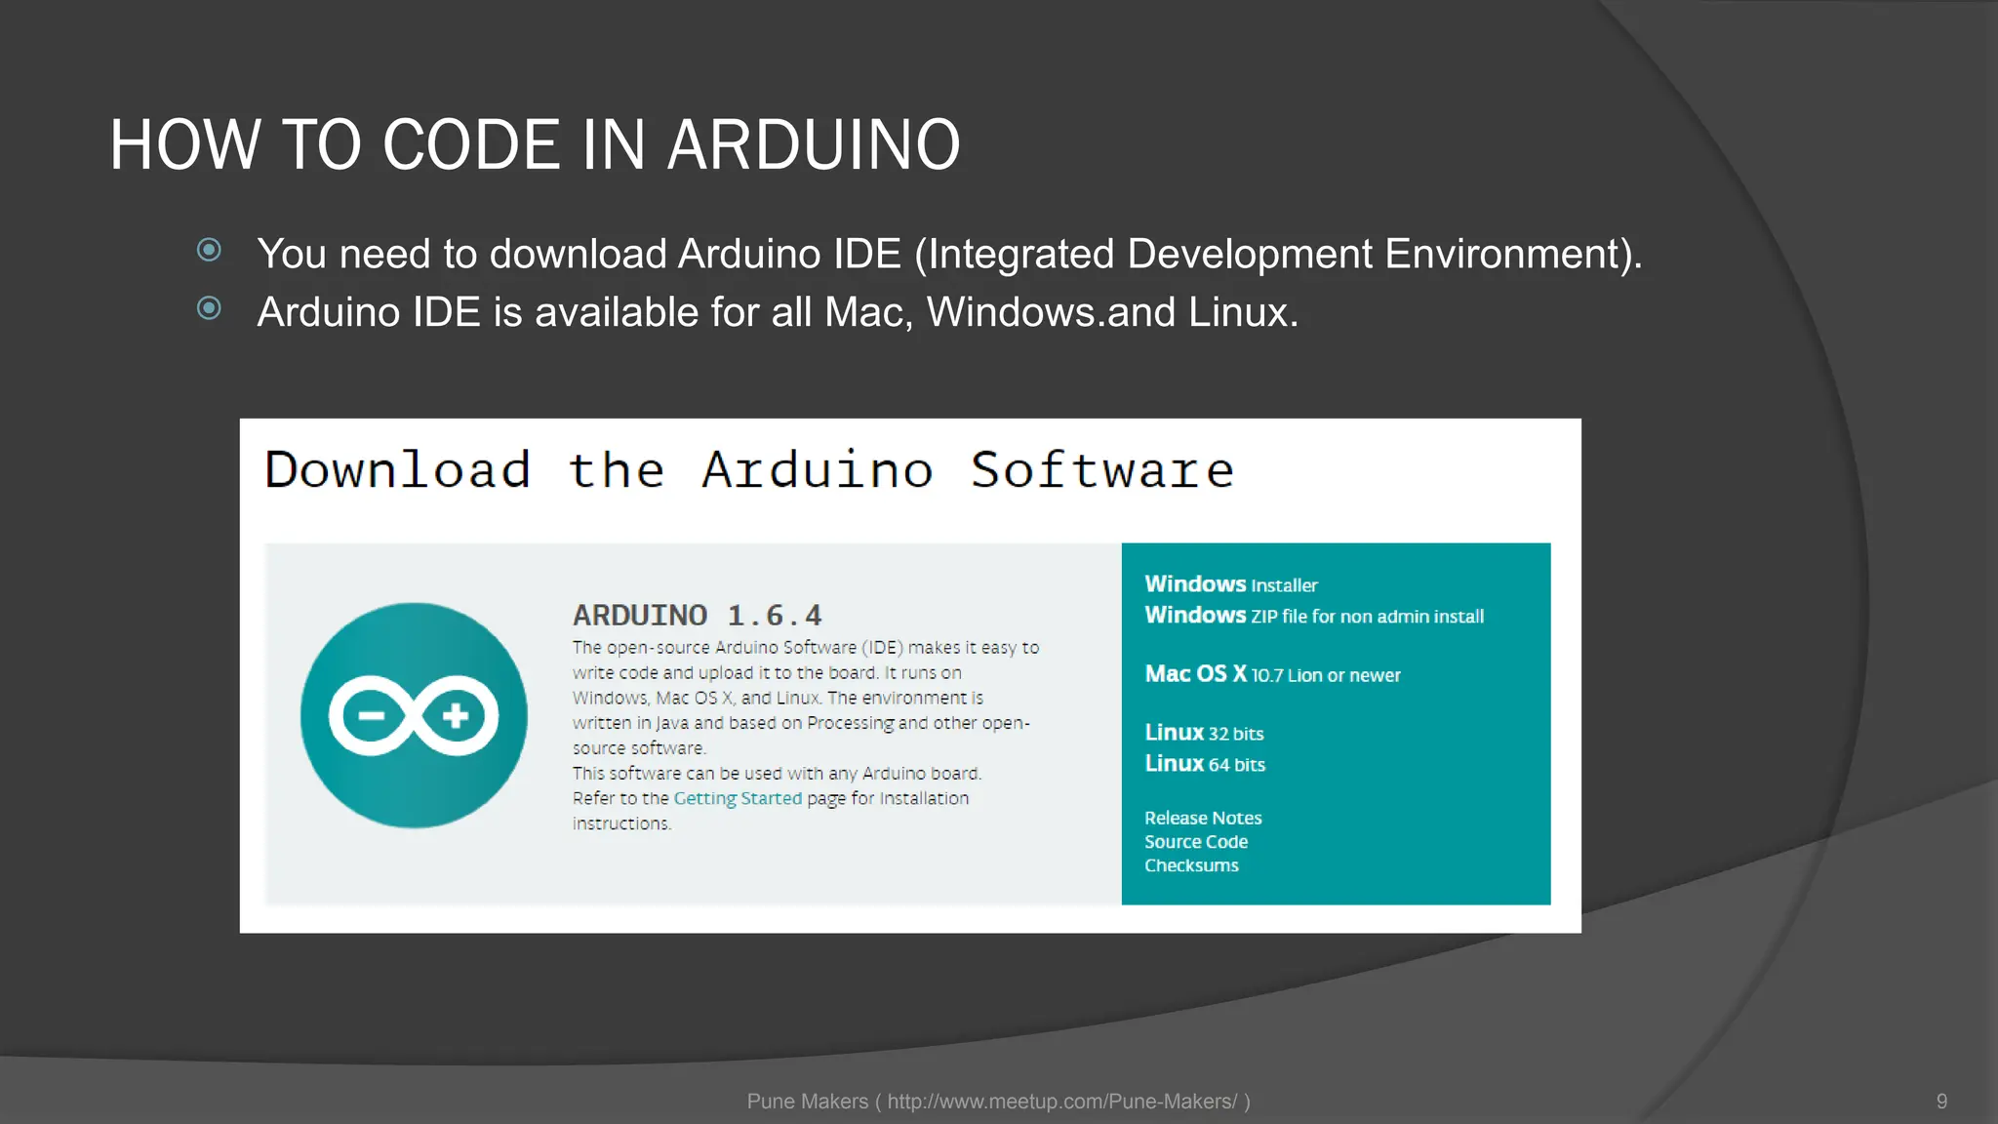Open the Windows Installer download link
The width and height of the screenshot is (1998, 1124).
click(x=1230, y=584)
